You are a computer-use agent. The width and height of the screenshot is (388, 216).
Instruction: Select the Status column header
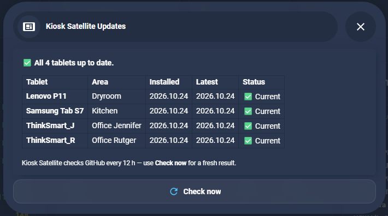262,82
